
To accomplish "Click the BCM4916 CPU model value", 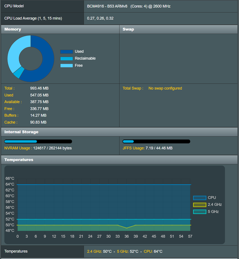I will coord(129,6).
